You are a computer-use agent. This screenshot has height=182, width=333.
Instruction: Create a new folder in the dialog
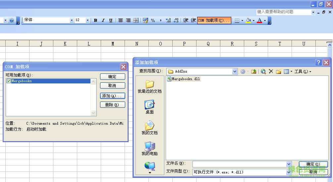coord(278,72)
